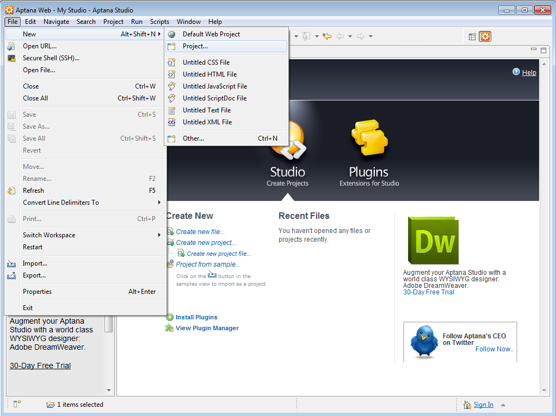The image size is (556, 416).
Task: Open the Edit menu
Action: pos(30,22)
